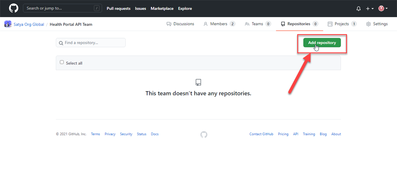Go to Explore
The image size is (397, 172).
[x=185, y=9]
